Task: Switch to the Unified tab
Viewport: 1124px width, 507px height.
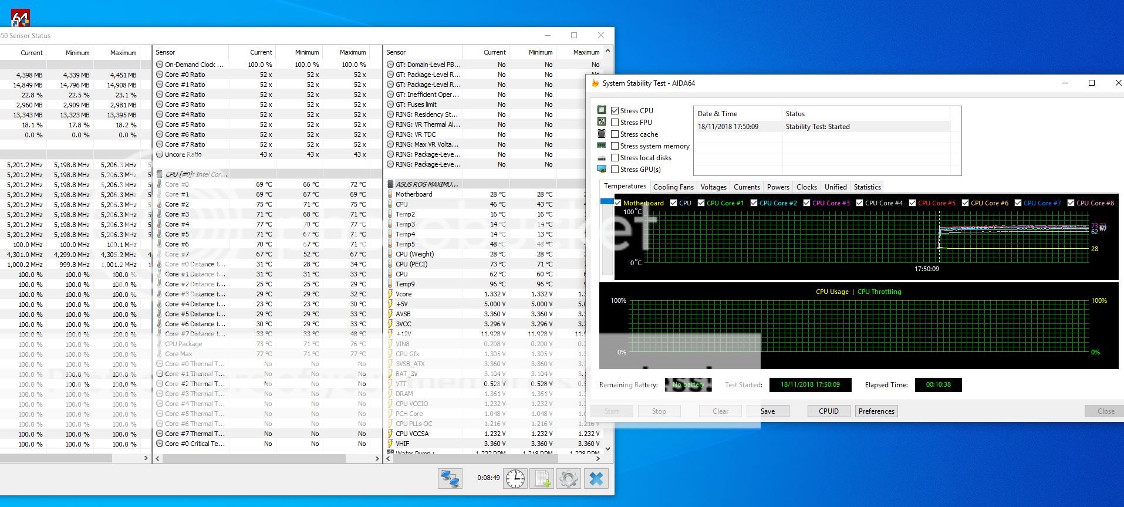Action: [x=835, y=187]
